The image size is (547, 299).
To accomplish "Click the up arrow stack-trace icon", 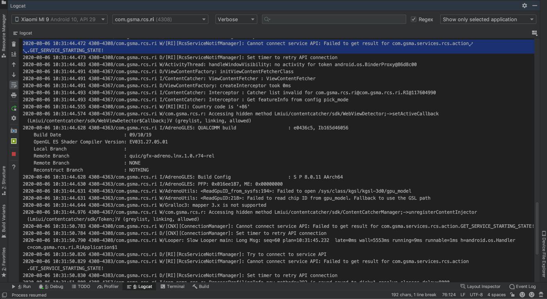I will pos(14,64).
